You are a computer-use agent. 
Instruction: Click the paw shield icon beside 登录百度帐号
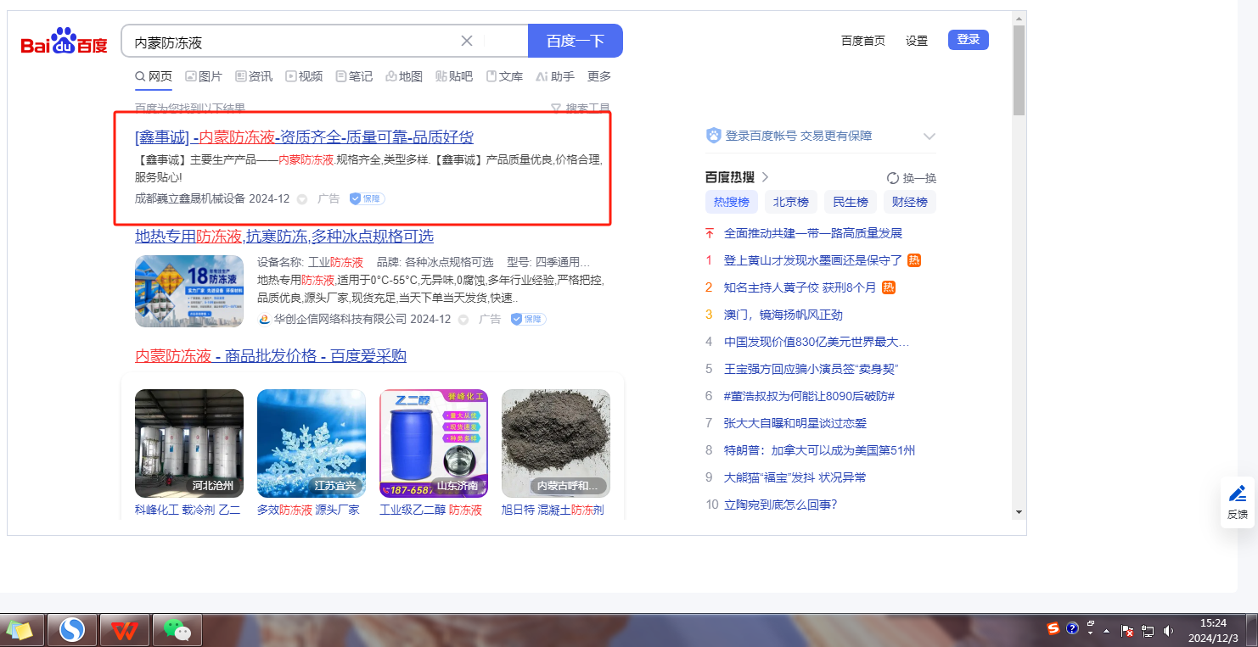pos(714,136)
